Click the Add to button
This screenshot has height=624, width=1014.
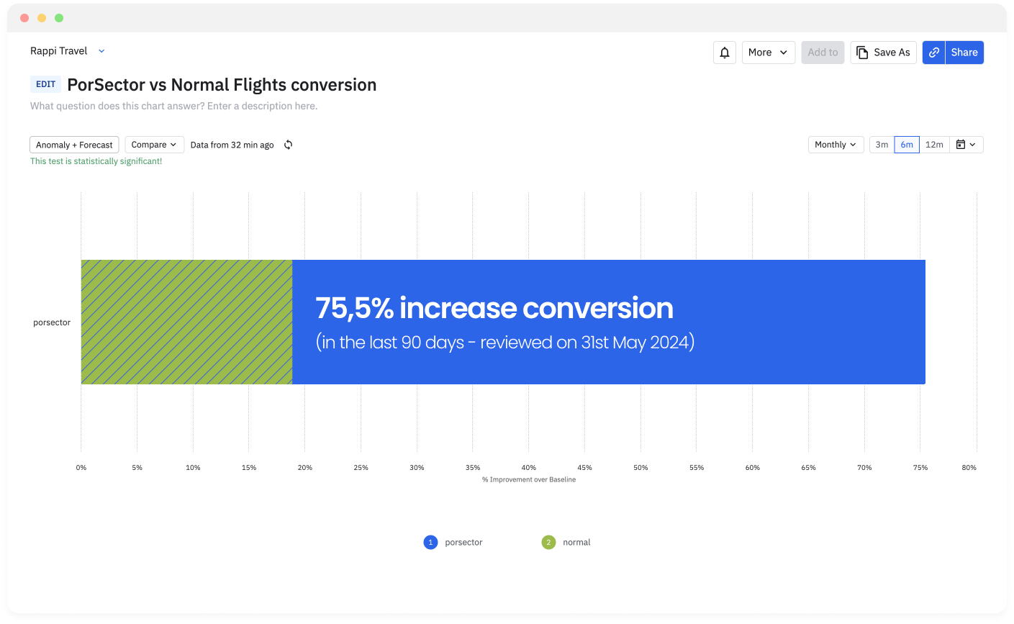pos(823,53)
